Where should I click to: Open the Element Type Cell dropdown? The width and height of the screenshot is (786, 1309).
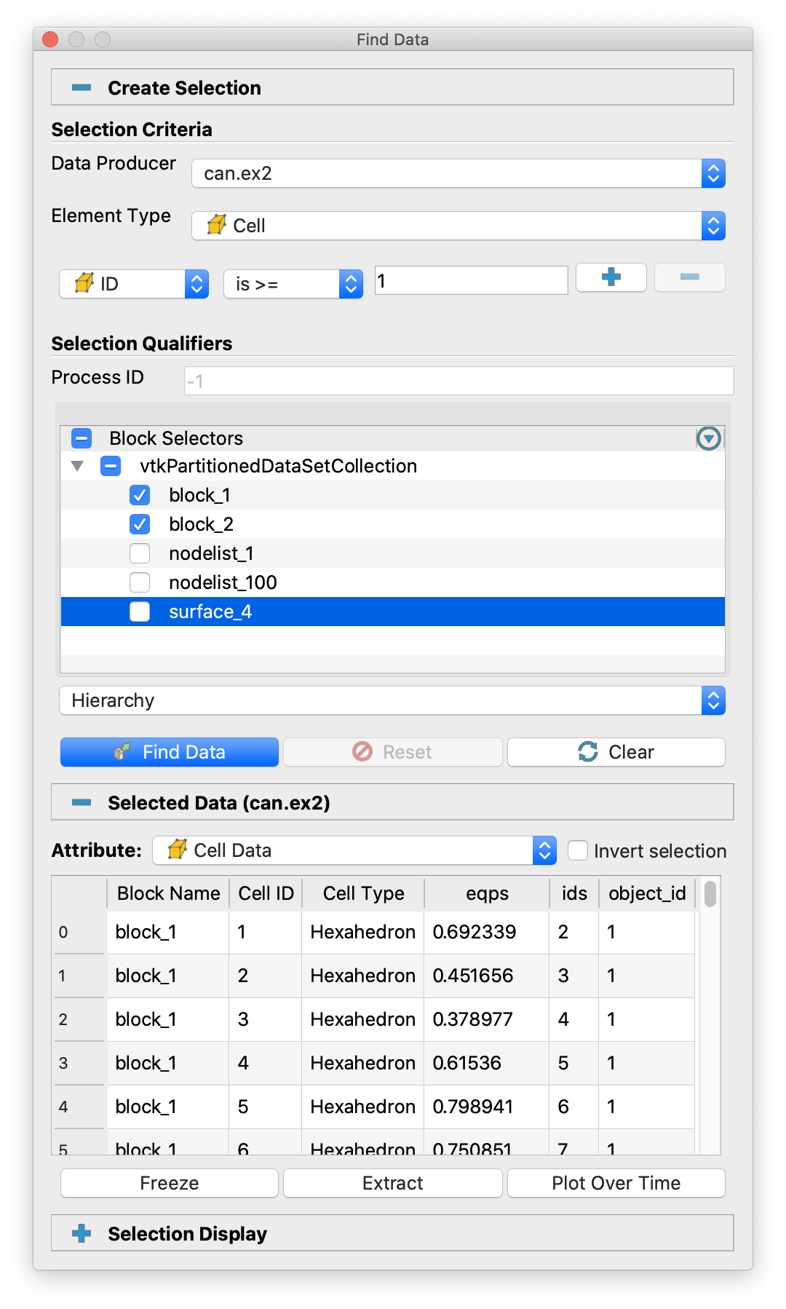[x=458, y=226]
